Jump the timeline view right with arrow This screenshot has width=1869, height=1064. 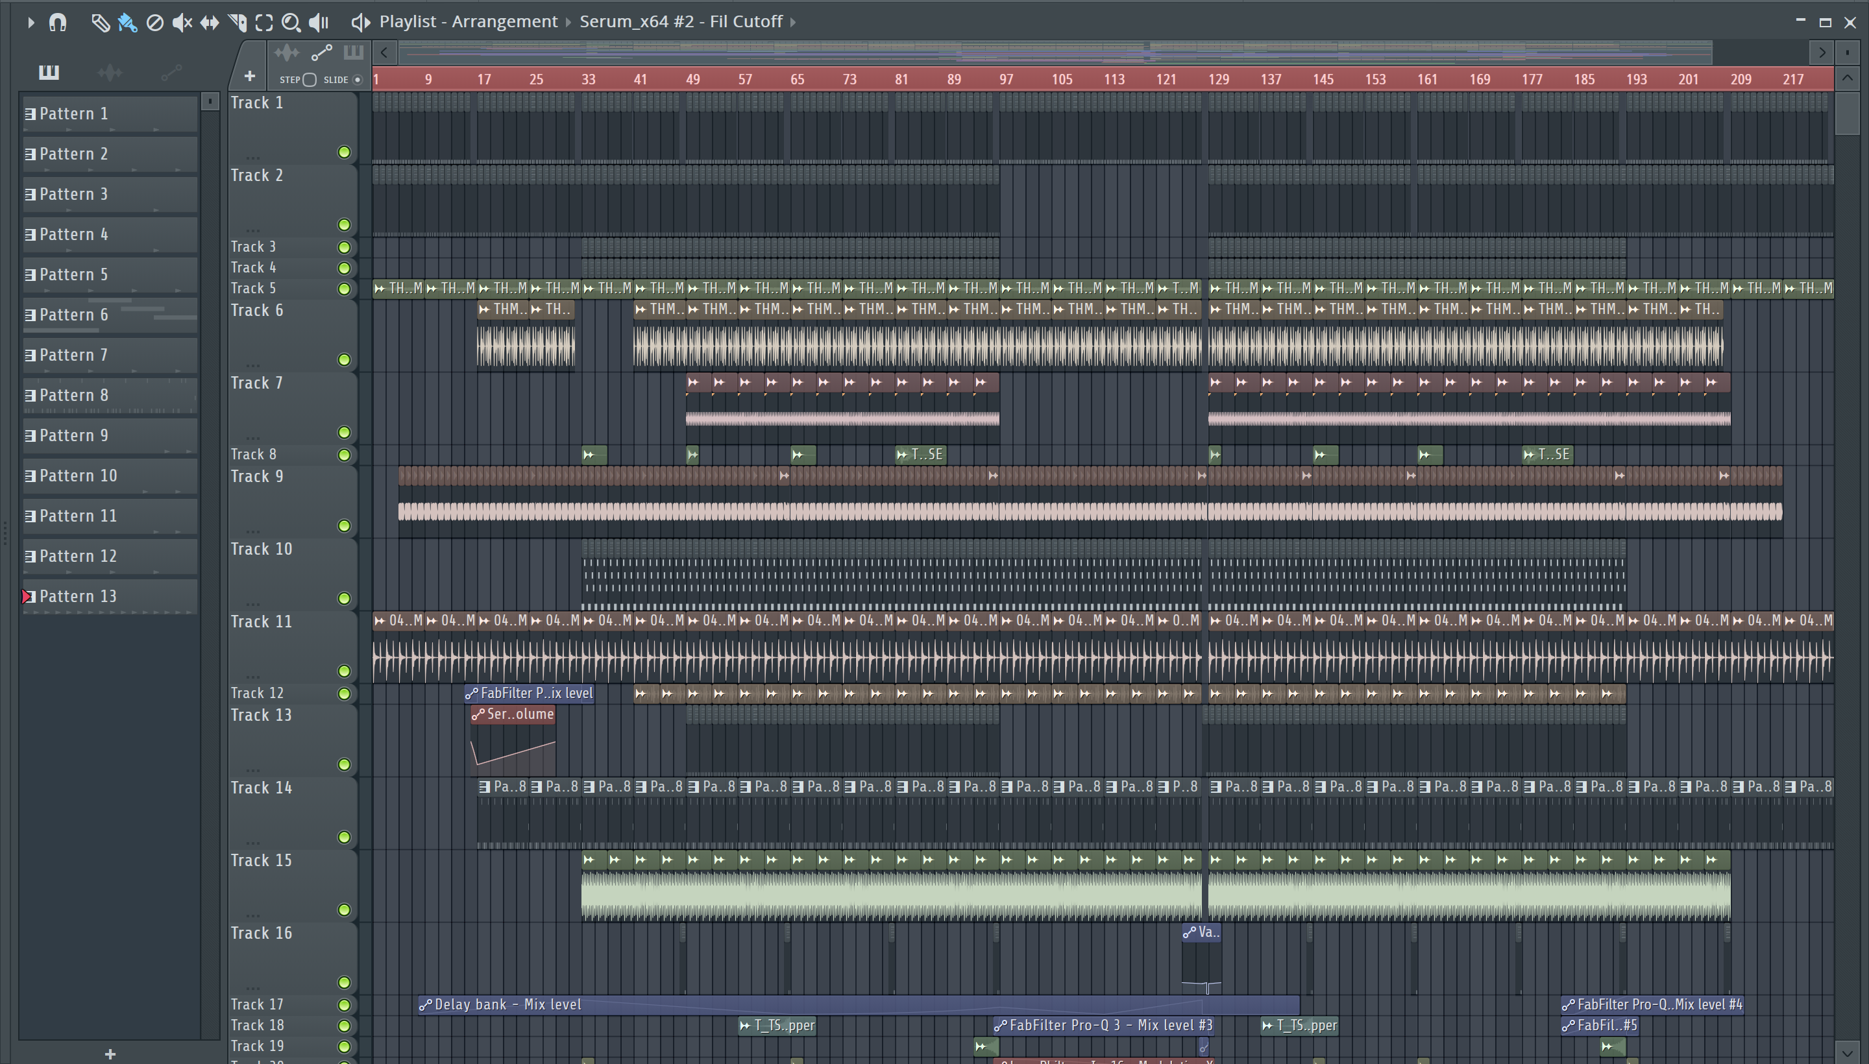tap(1822, 53)
